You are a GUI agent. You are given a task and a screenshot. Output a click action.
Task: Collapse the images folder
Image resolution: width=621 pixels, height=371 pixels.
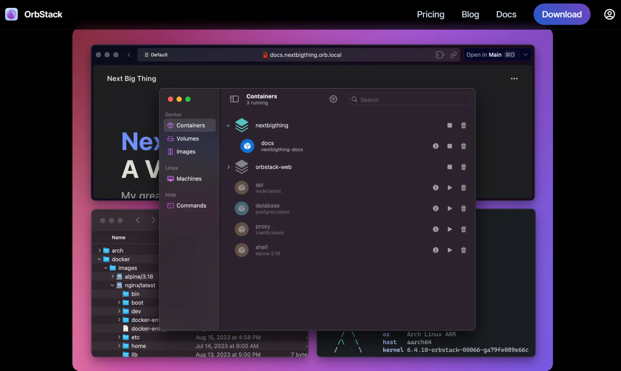(x=106, y=268)
